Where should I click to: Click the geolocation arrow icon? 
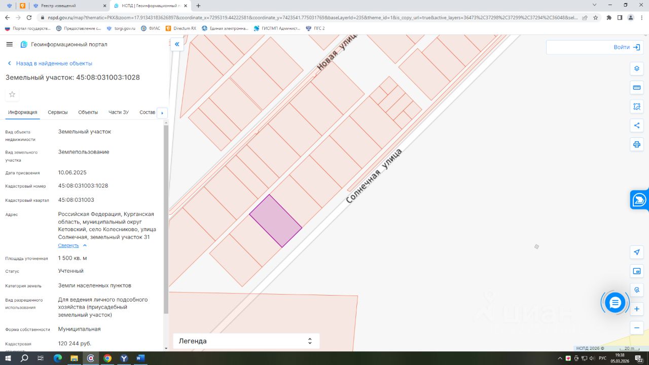(637, 252)
